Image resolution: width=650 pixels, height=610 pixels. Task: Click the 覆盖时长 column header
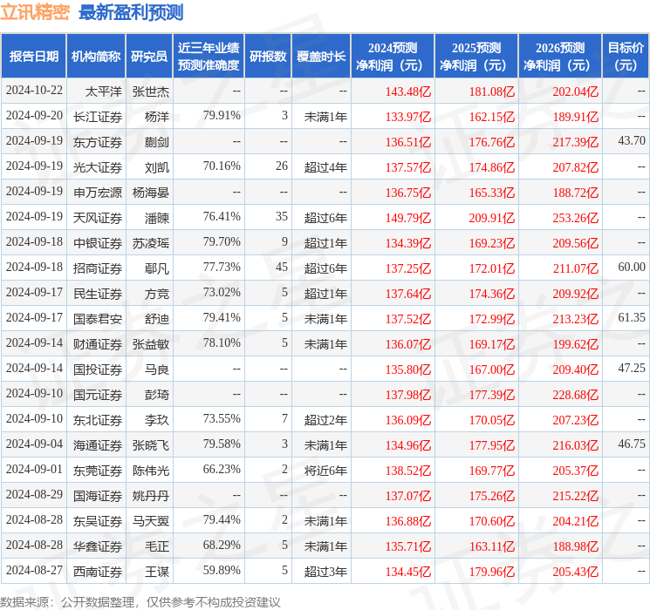coord(321,57)
